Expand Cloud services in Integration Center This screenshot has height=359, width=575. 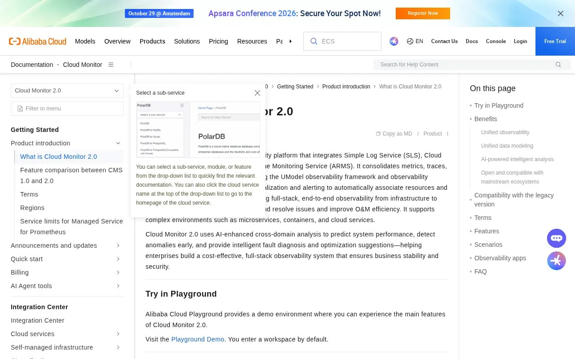pos(118,334)
